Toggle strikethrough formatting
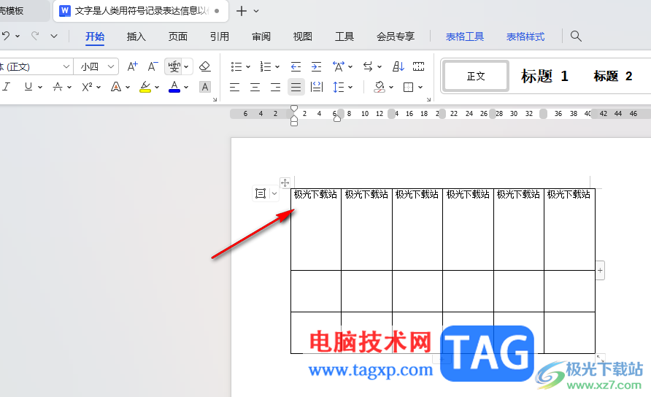The width and height of the screenshot is (651, 397). (58, 87)
